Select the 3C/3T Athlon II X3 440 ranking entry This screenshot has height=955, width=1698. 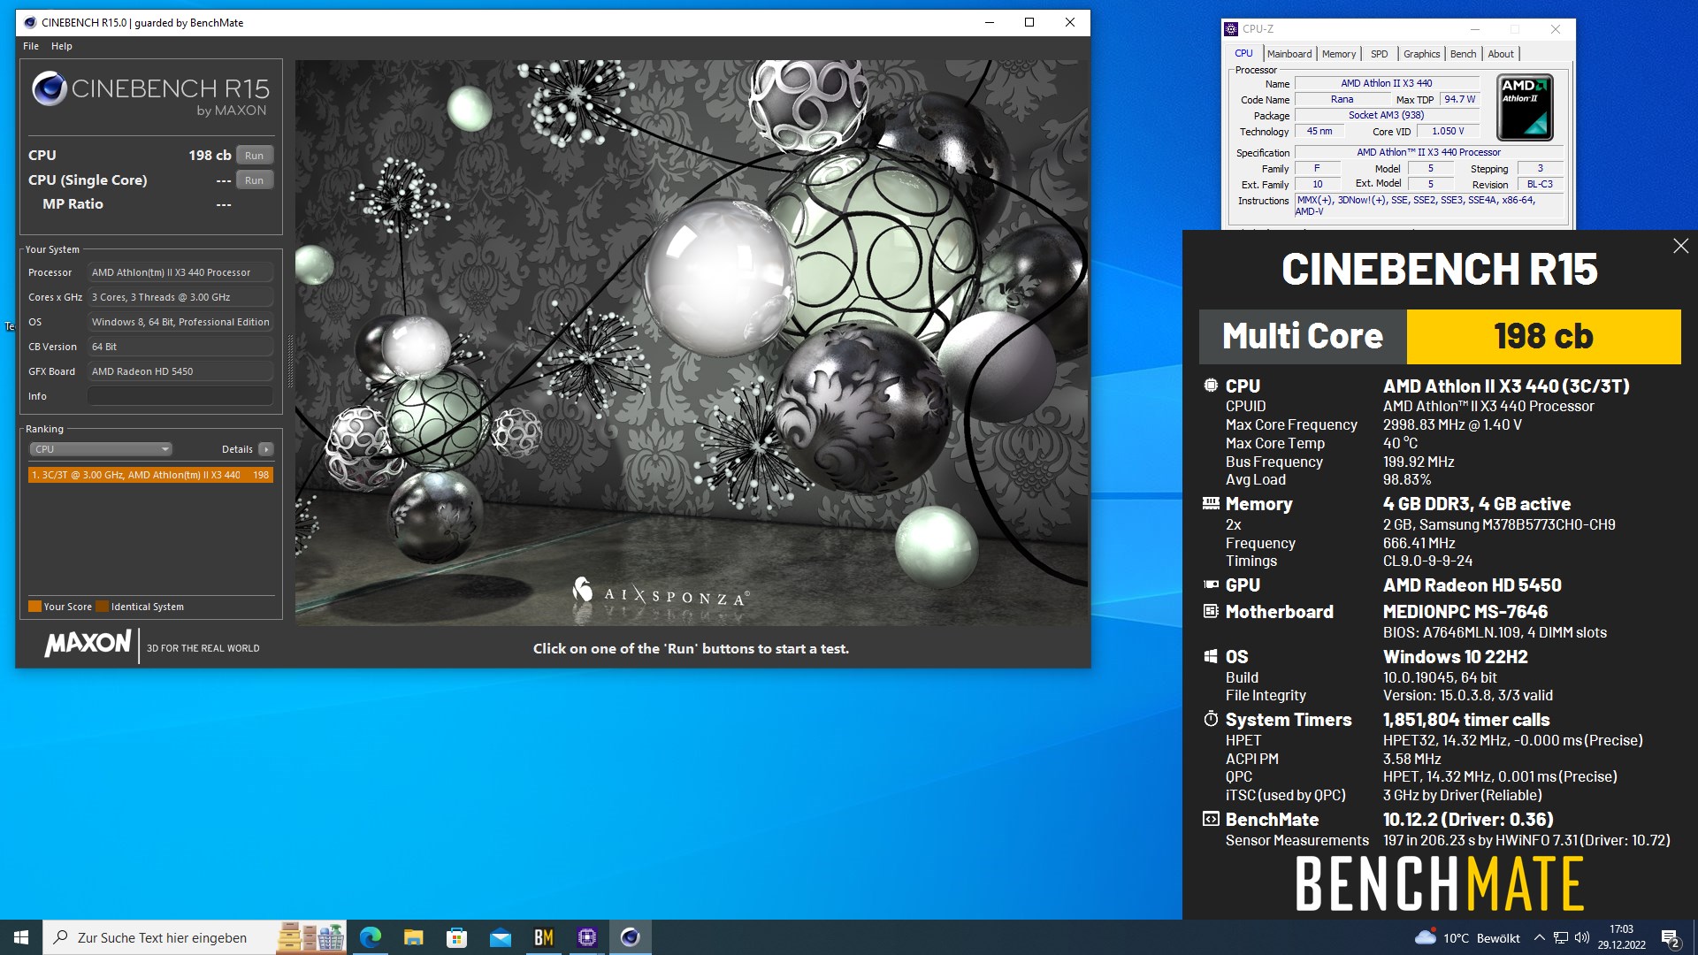(150, 475)
